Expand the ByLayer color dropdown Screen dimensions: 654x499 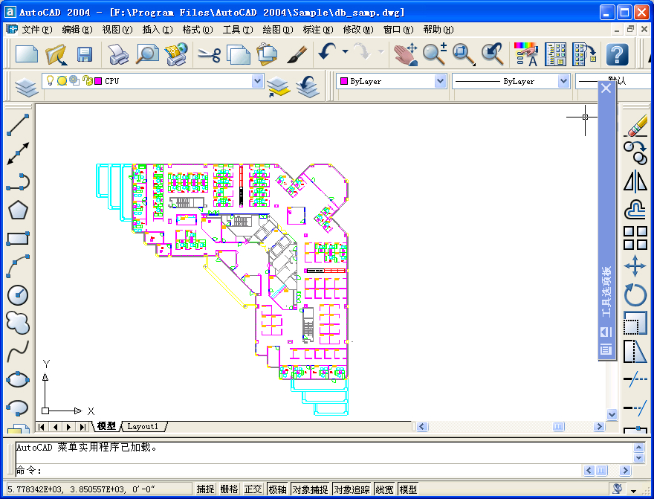point(438,80)
